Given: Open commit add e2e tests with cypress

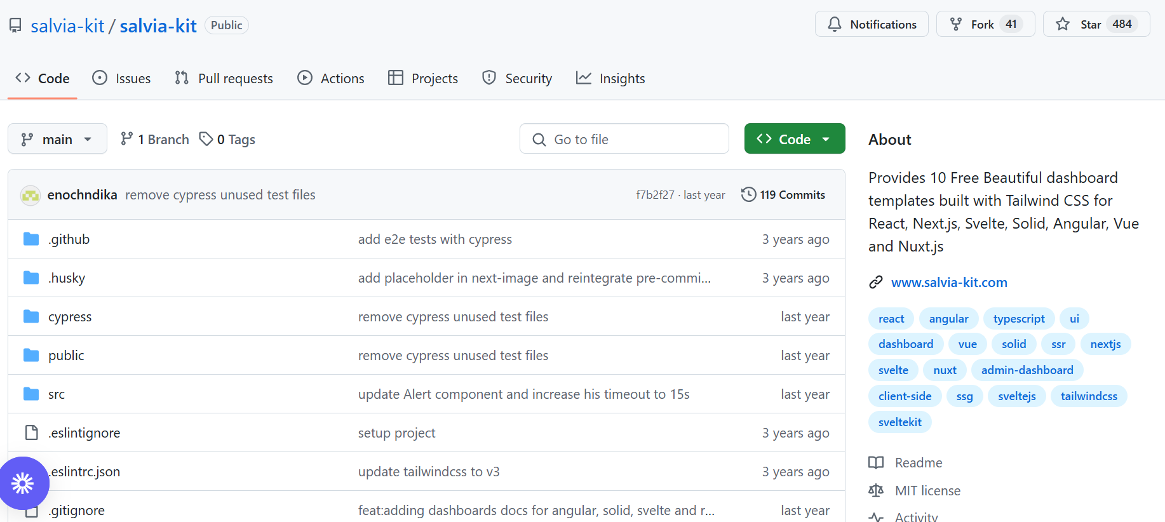Looking at the screenshot, I should coord(435,239).
